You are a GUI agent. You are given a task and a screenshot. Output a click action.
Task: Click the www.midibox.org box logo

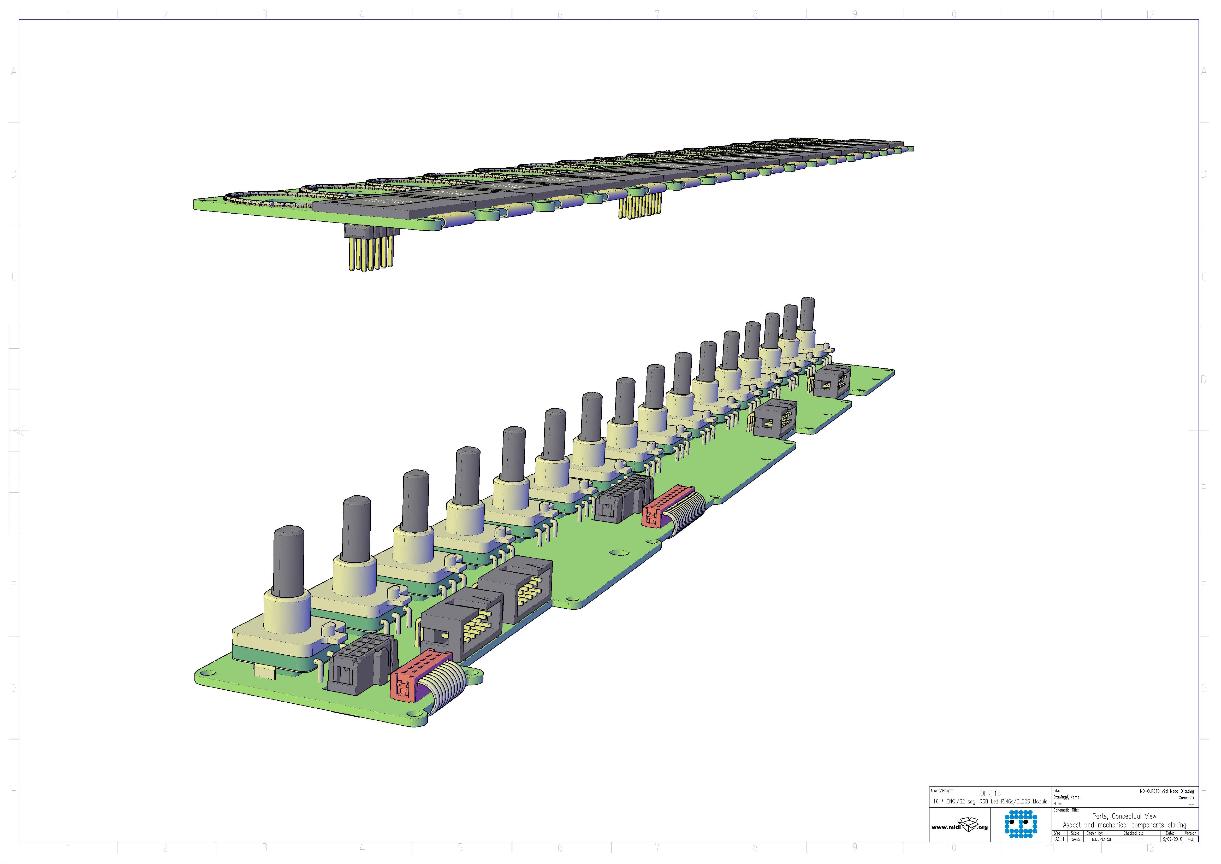coord(959,826)
